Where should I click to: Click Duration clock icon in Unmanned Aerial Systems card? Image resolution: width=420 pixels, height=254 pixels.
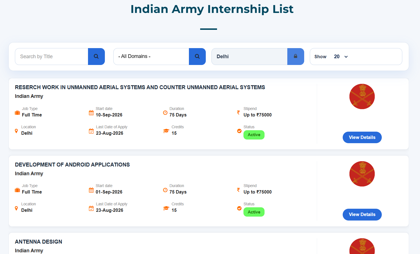pyautogui.click(x=165, y=113)
